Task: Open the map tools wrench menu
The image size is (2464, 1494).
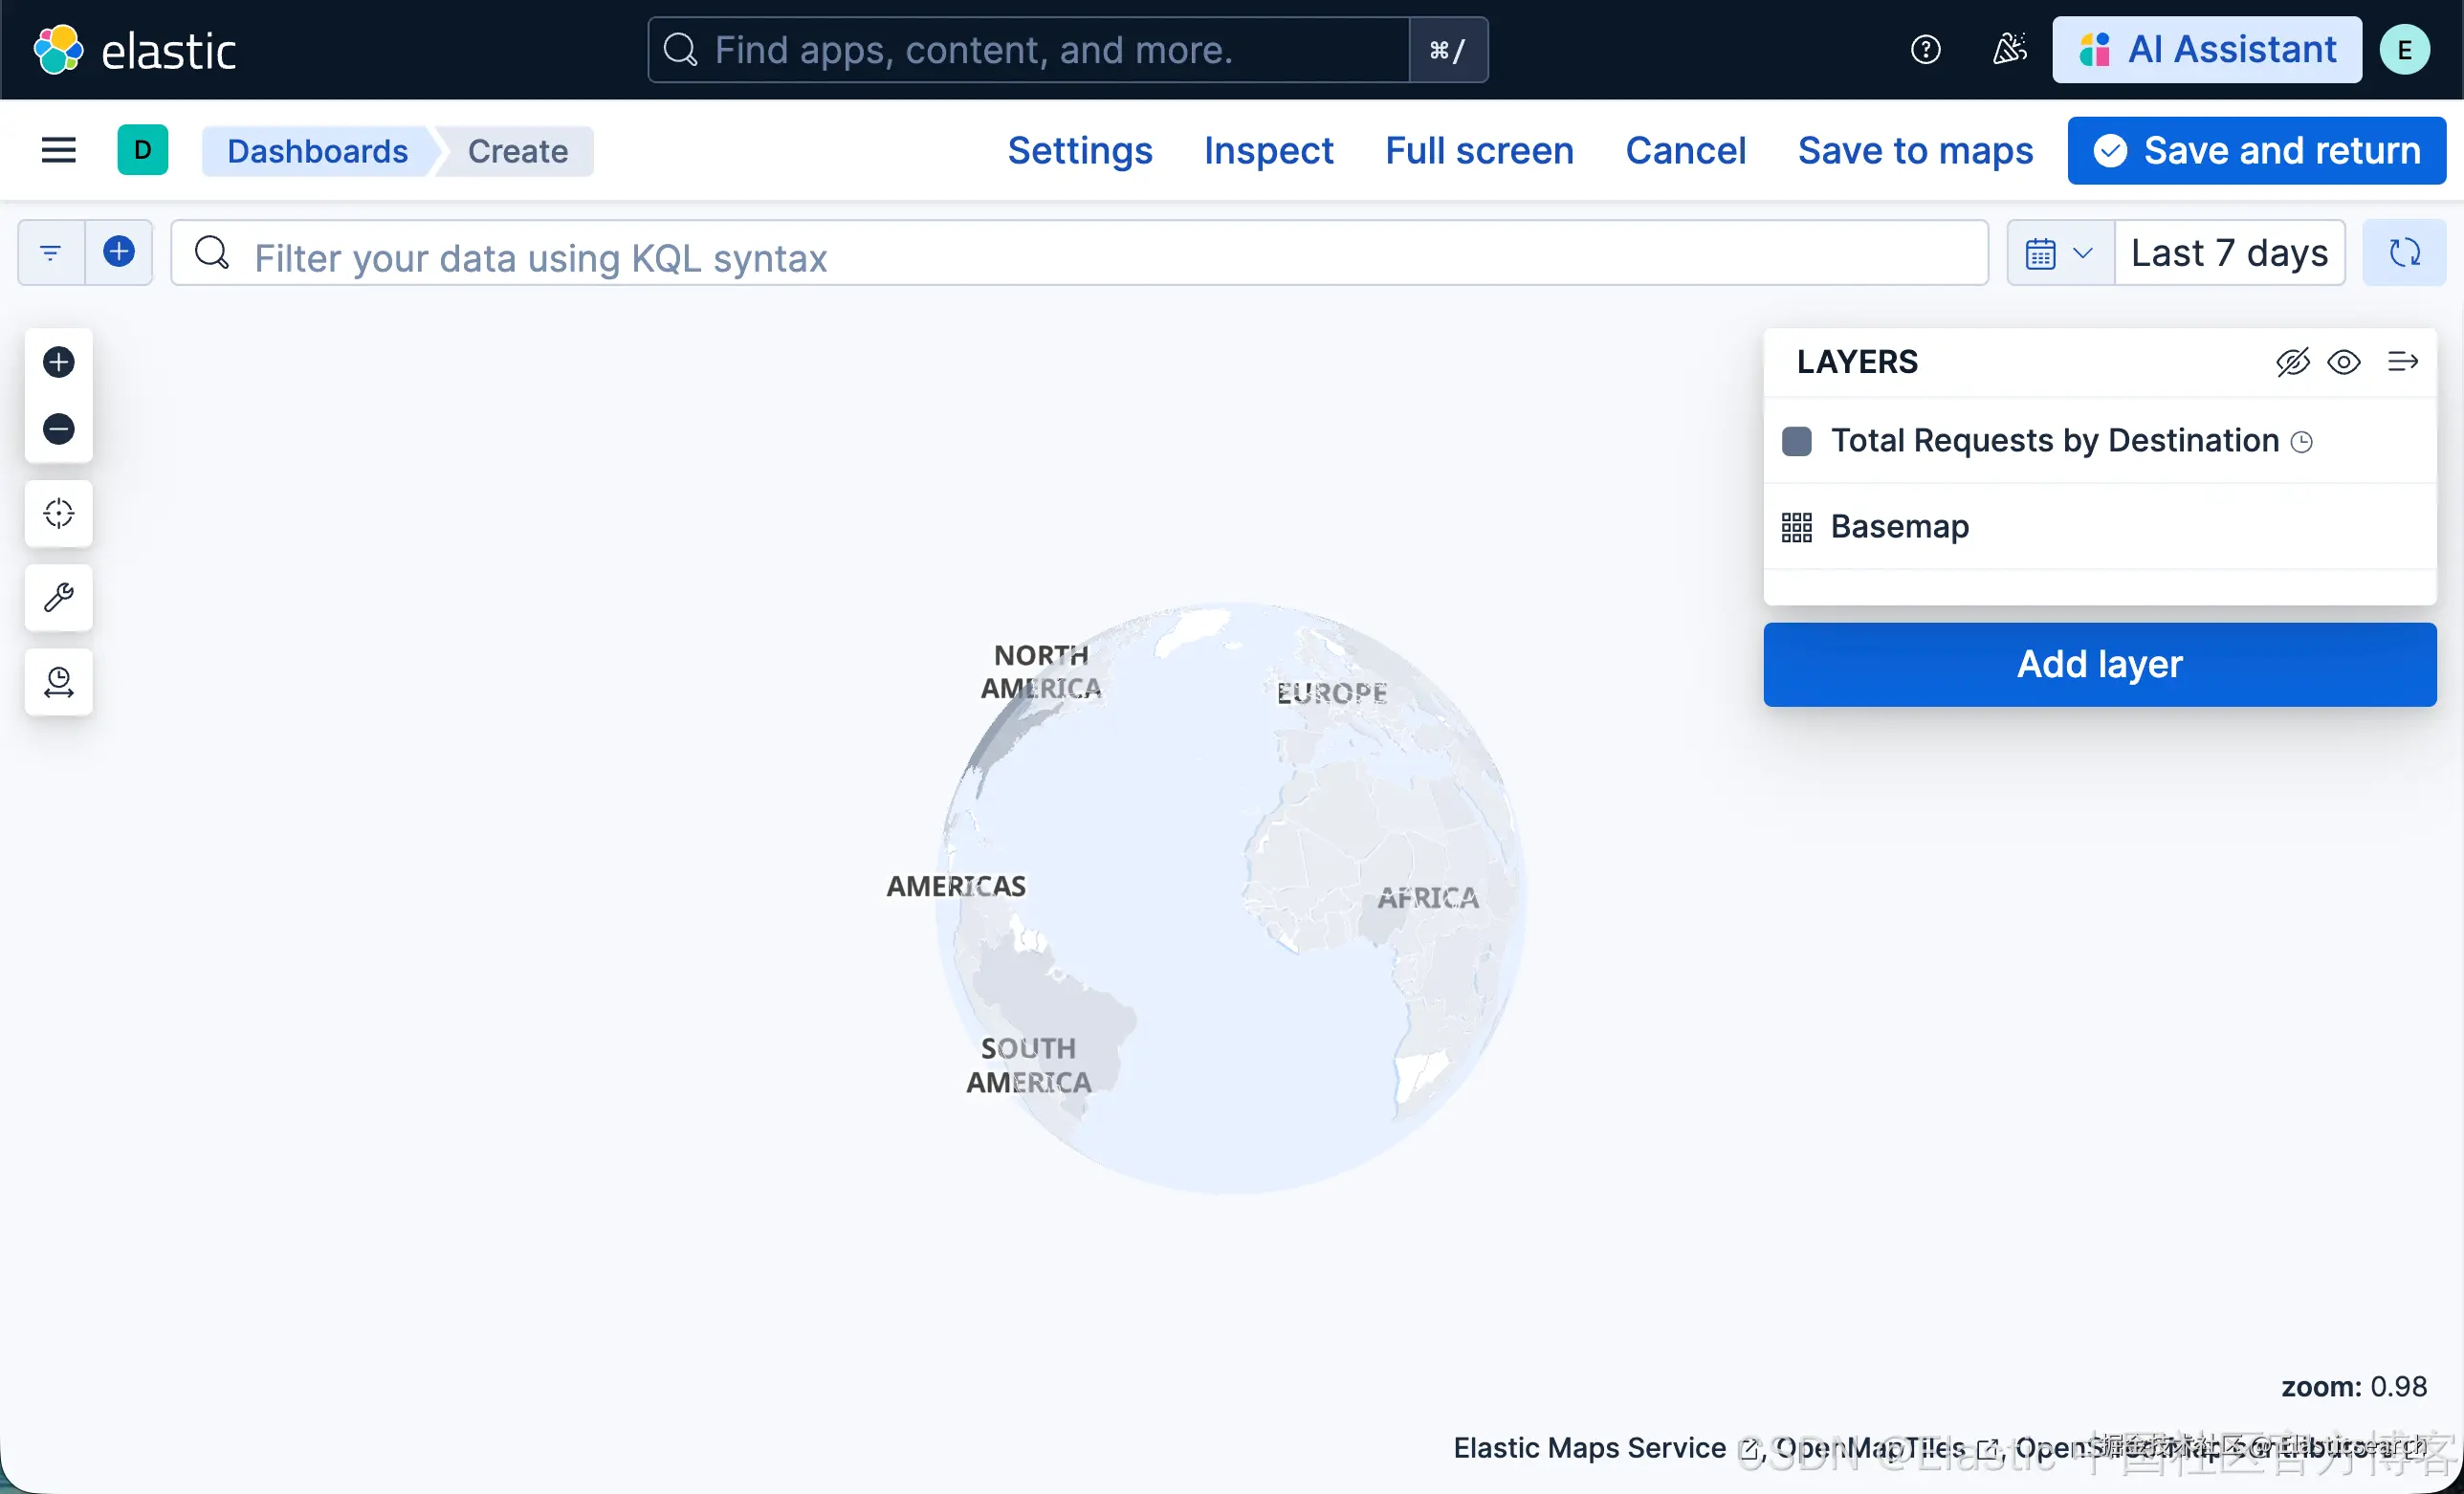Action: 58,598
